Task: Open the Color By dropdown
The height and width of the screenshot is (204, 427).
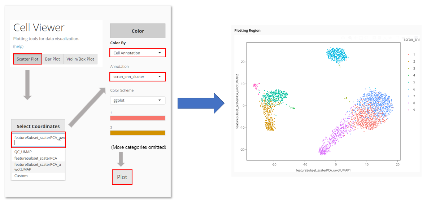Action: click(138, 53)
